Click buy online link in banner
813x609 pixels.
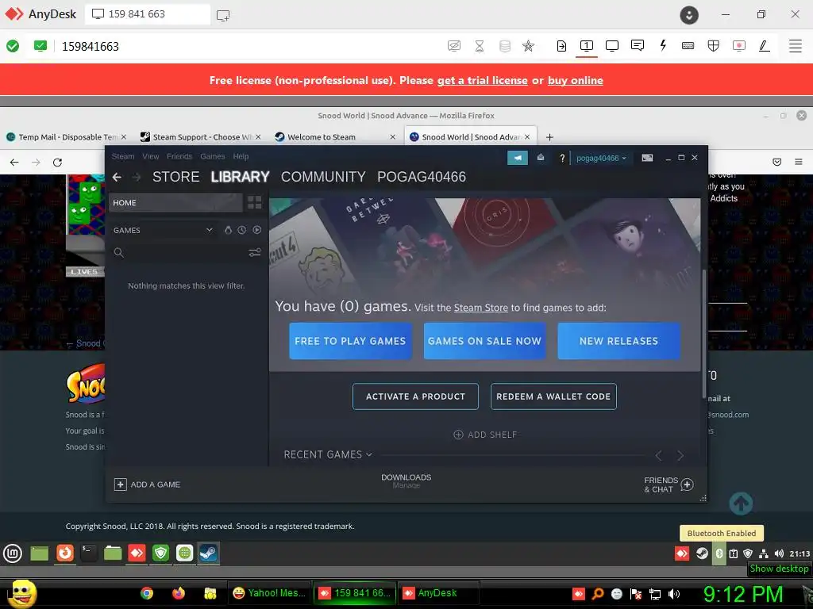(x=575, y=80)
